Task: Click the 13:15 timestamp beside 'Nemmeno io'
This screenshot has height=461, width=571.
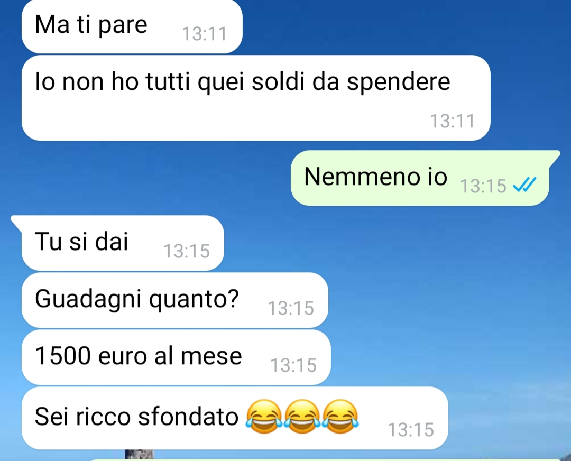Action: click(x=483, y=186)
